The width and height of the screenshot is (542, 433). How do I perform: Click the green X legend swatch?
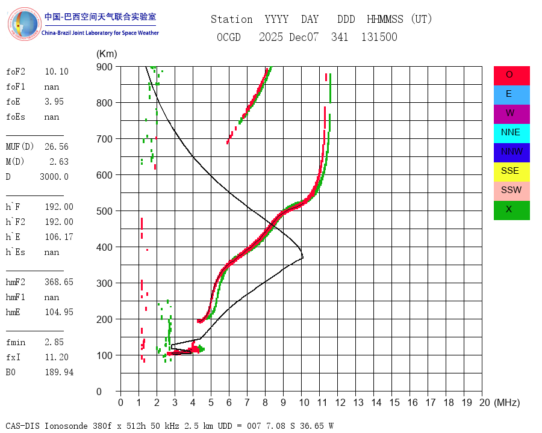[511, 210]
